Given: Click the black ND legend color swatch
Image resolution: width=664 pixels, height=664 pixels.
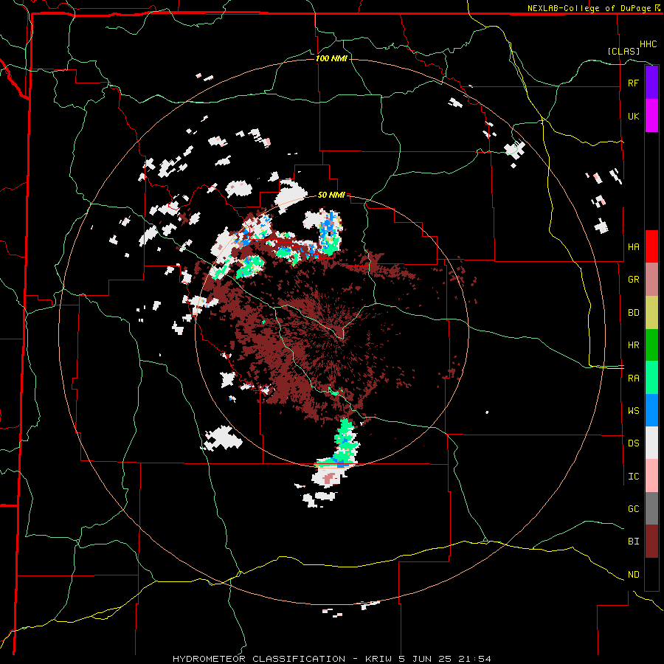Looking at the screenshot, I should 651,574.
